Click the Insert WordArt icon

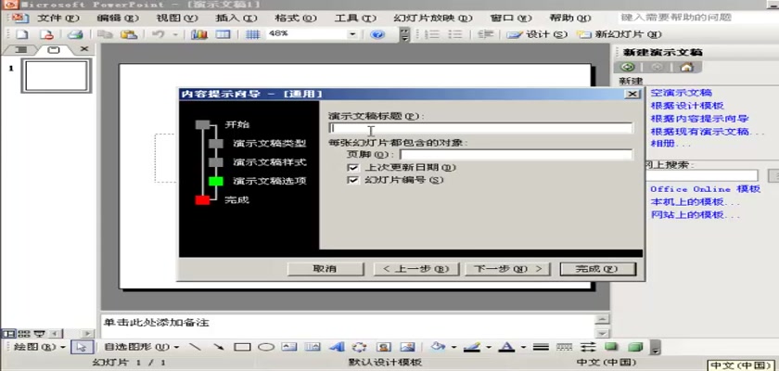(338, 347)
